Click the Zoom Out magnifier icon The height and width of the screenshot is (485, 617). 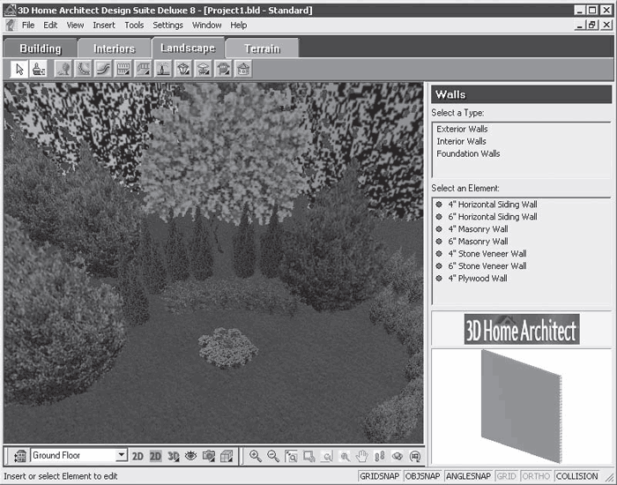[x=273, y=456]
